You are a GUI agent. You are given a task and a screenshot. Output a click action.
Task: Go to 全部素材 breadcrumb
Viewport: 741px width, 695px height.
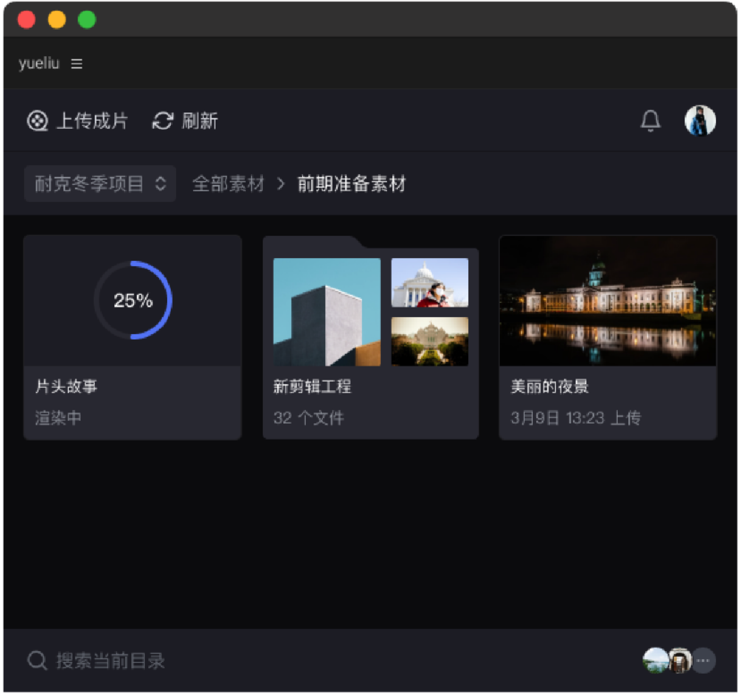pyautogui.click(x=228, y=184)
